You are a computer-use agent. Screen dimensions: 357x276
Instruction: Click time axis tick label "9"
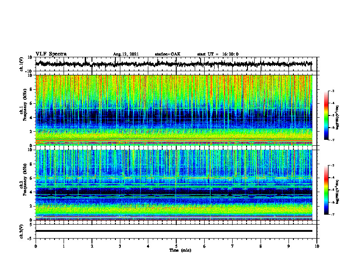click(288, 246)
